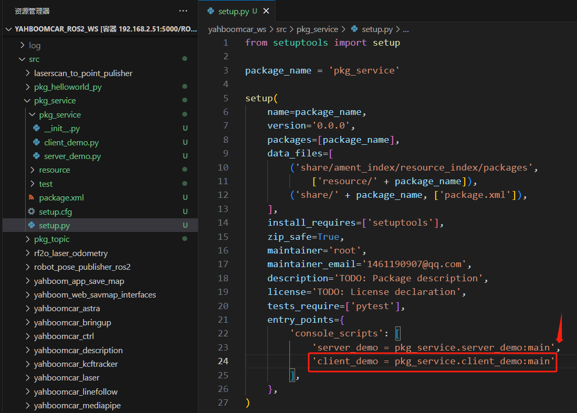The width and height of the screenshot is (577, 413).
Task: Click the Python icon beside __init__.py
Action: [36, 128]
